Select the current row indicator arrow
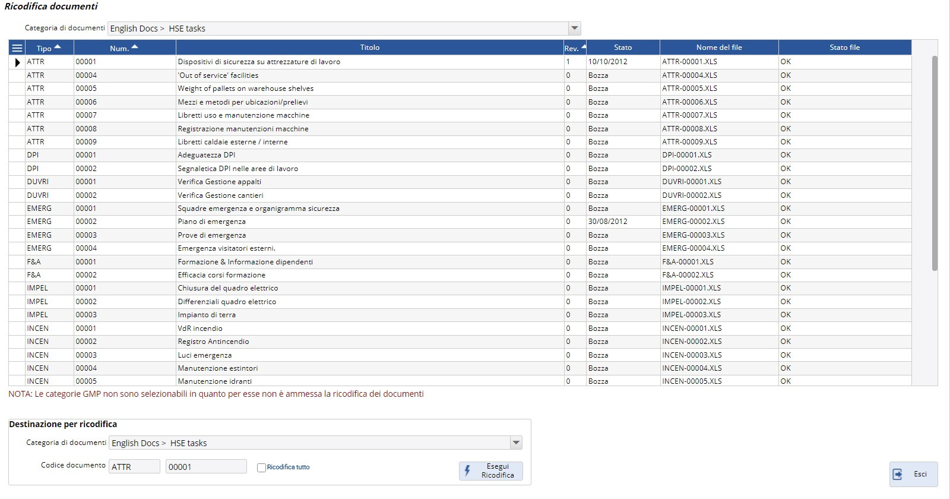The image size is (950, 499). point(17,62)
